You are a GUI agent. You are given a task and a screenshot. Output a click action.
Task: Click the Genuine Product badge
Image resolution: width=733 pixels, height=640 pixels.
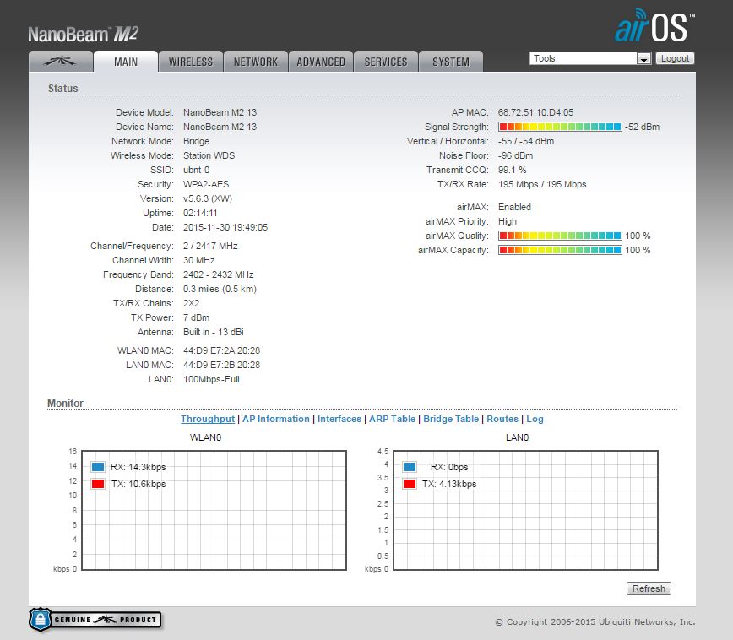tap(95, 620)
